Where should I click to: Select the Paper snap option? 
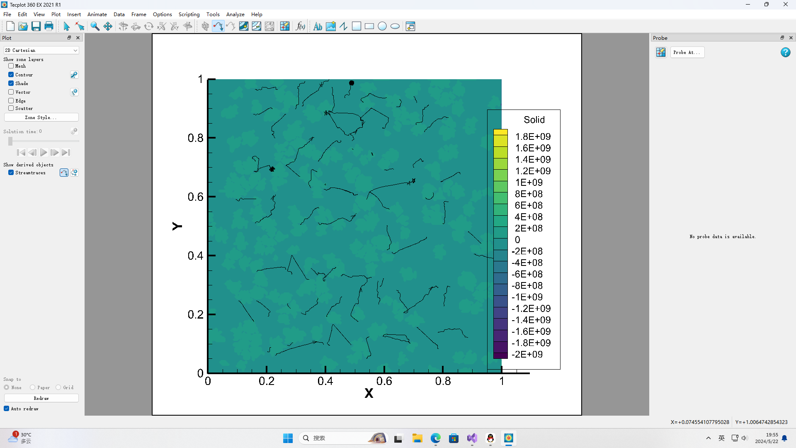(x=32, y=387)
